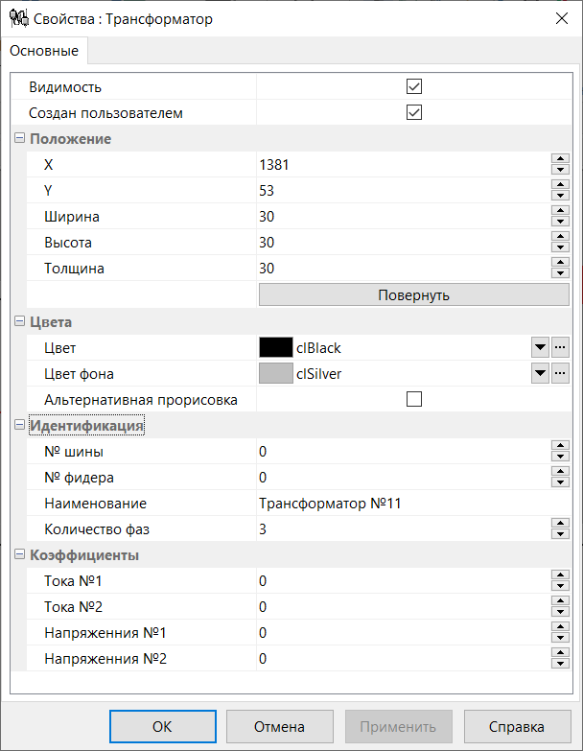
Task: Click the black clBlack color swatch
Action: click(276, 347)
